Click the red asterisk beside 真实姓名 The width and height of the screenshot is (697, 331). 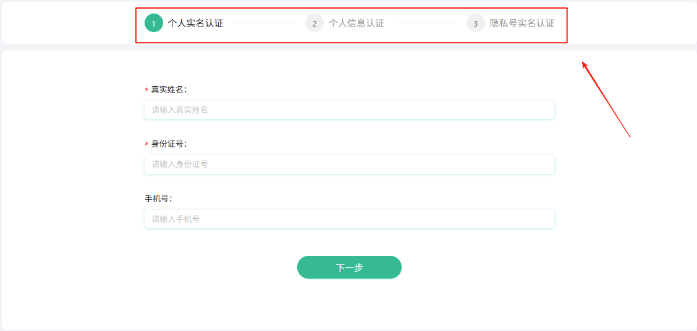point(147,90)
